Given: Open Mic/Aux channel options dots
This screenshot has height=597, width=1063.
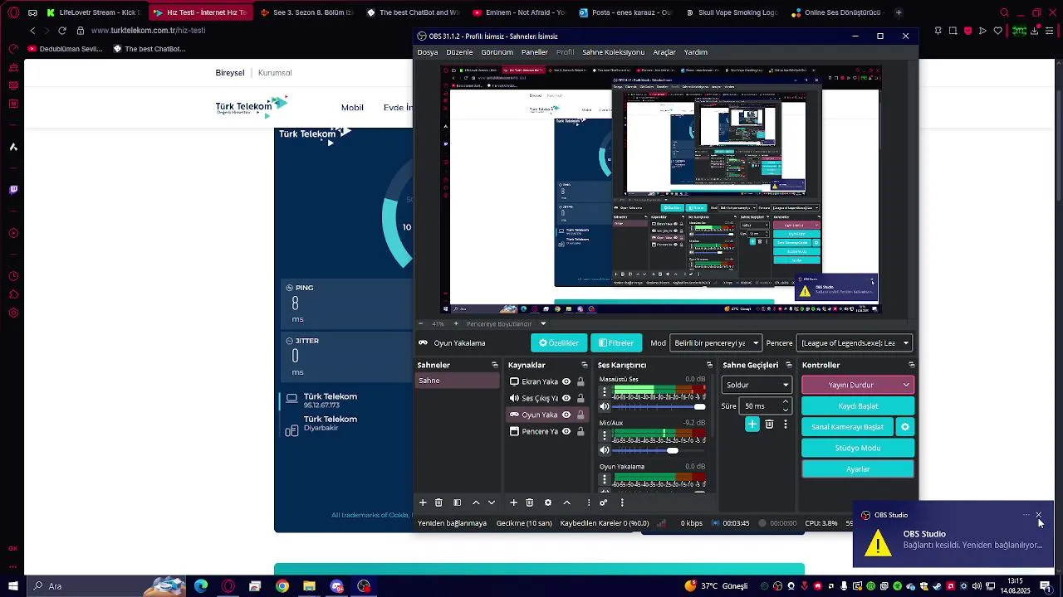Looking at the screenshot, I should (x=605, y=435).
